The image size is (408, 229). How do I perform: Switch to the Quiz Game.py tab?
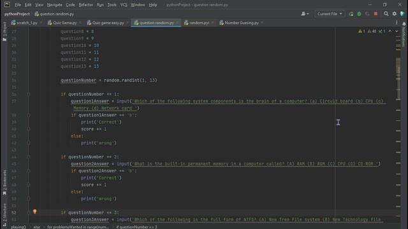tap(62, 23)
